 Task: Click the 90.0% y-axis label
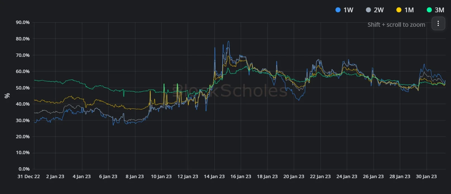tap(23, 22)
